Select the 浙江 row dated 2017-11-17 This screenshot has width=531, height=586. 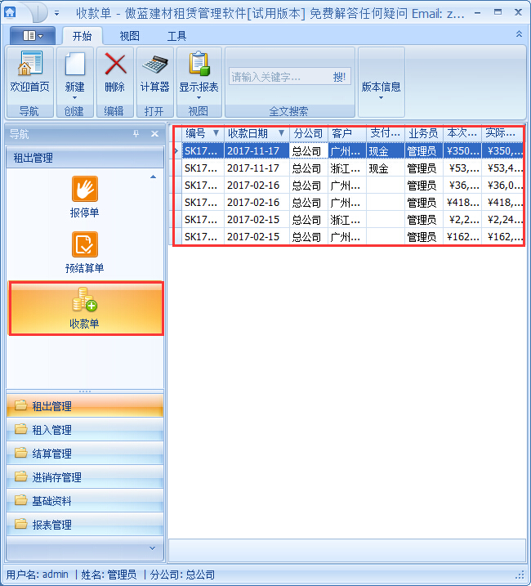click(x=352, y=168)
